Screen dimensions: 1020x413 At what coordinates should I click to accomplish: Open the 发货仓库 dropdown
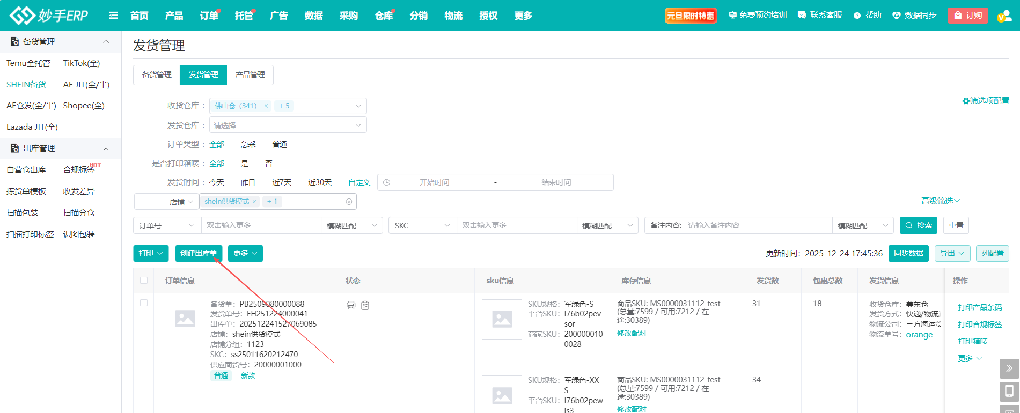(288, 126)
